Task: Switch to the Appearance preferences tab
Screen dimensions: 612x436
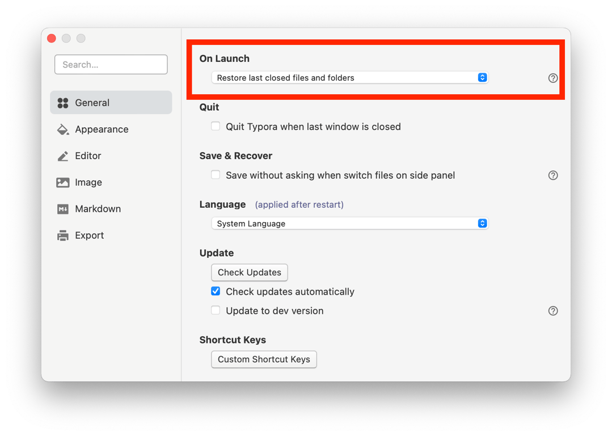Action: pyautogui.click(x=102, y=129)
